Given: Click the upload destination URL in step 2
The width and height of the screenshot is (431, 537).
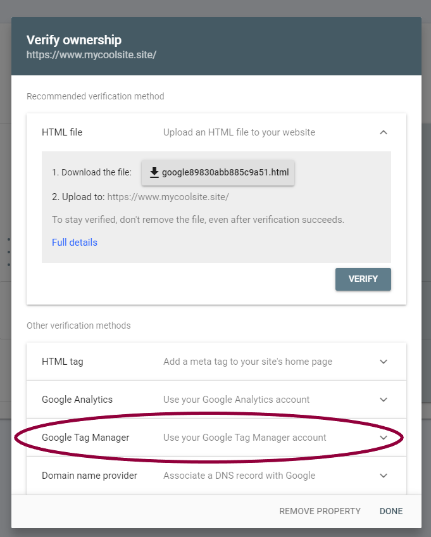Looking at the screenshot, I should coord(168,198).
